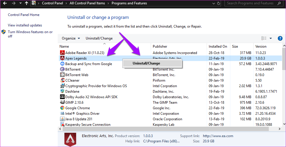Click the GIMP 2.10.6 icon
The image size is (286, 147).
click(62, 102)
